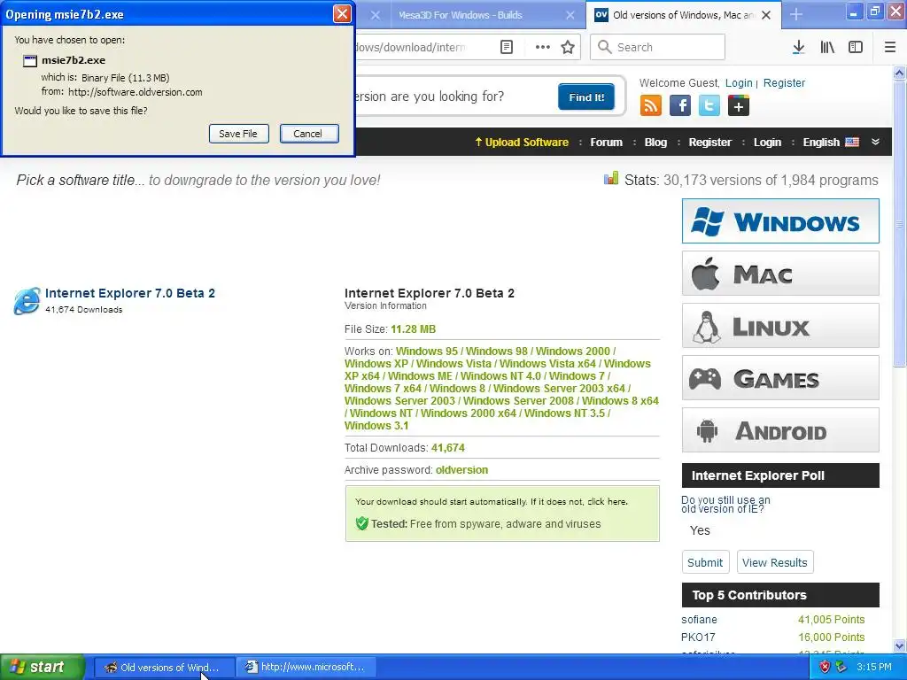907x680 pixels.
Task: Click the msie7b2.exe file icon in dialog
Action: [x=30, y=61]
